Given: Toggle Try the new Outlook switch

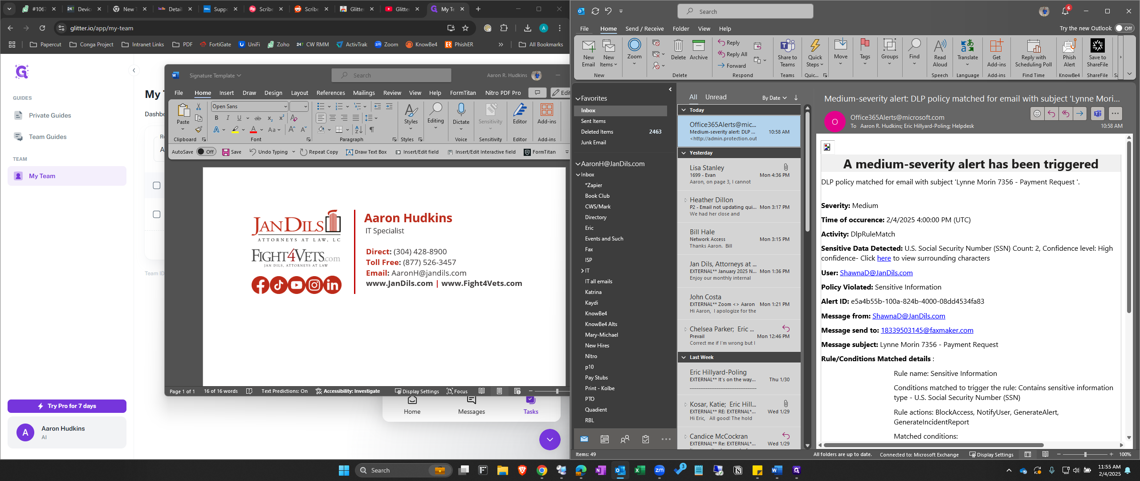Looking at the screenshot, I should pos(1124,28).
